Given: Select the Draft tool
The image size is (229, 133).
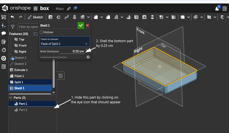Looking at the screenshot, I should [x=116, y=17].
